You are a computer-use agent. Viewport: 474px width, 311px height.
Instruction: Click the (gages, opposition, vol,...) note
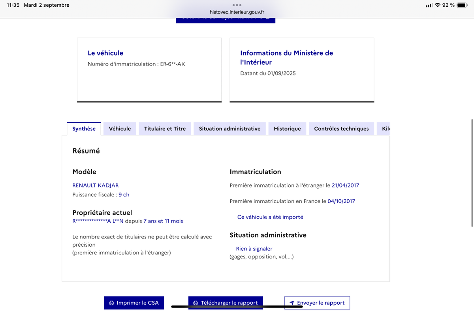point(261,257)
